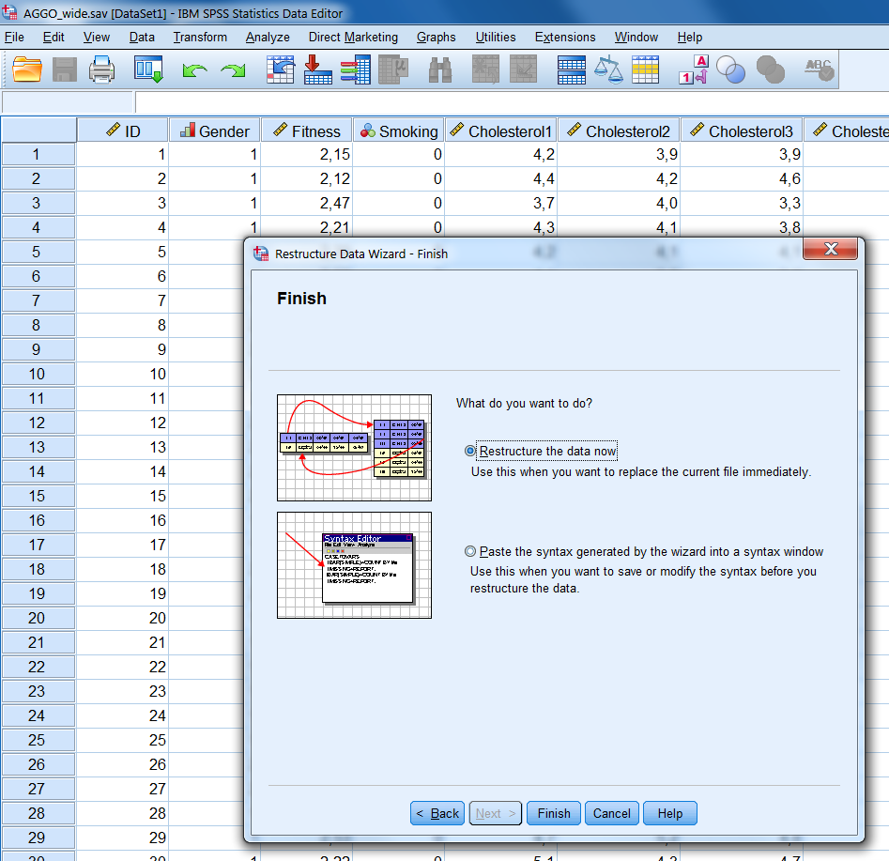Click the Weight Cases scales icon
The height and width of the screenshot is (861, 889).
click(608, 69)
